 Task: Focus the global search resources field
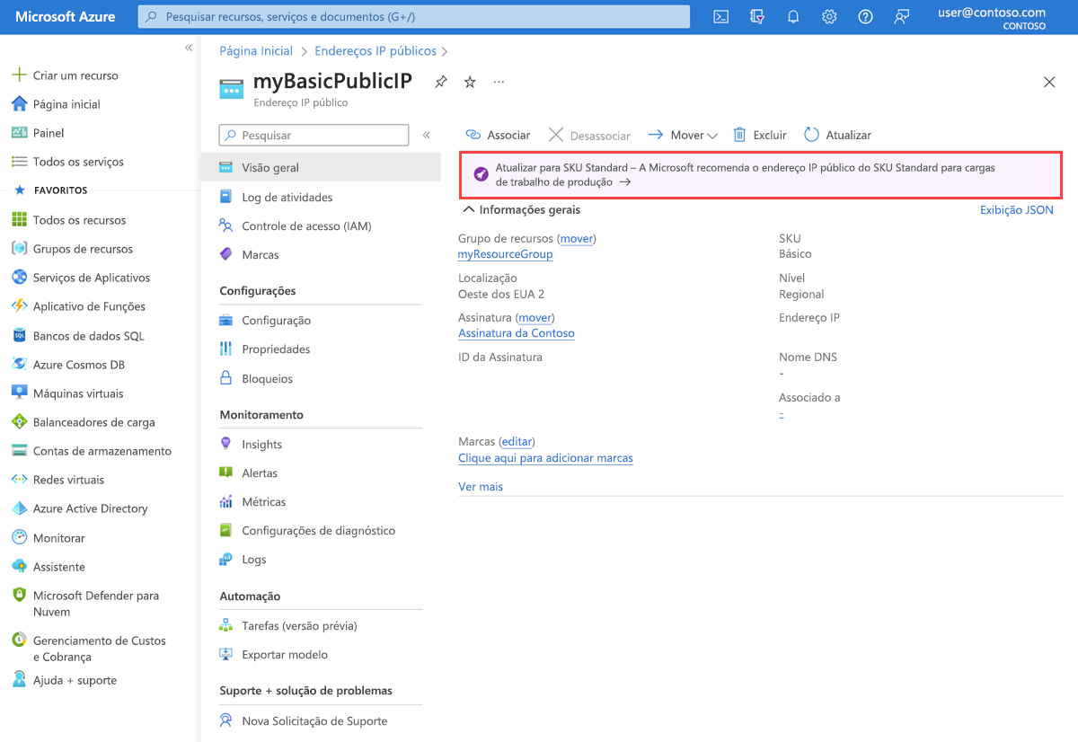coord(413,17)
